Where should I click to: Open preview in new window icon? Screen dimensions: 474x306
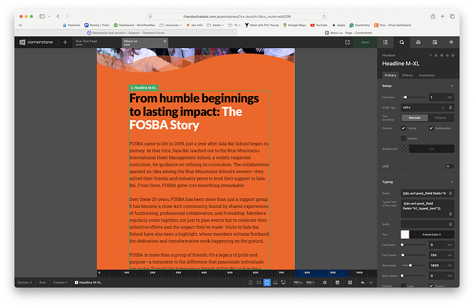[x=348, y=43]
